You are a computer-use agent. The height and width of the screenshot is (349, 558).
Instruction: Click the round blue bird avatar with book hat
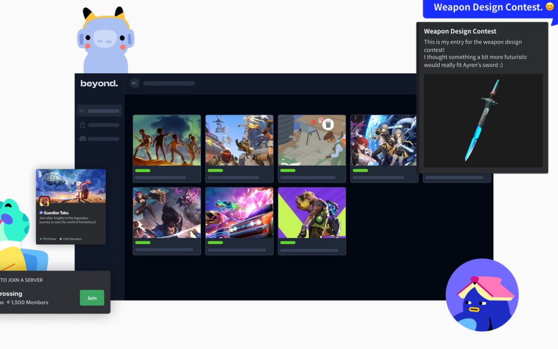[x=482, y=295]
